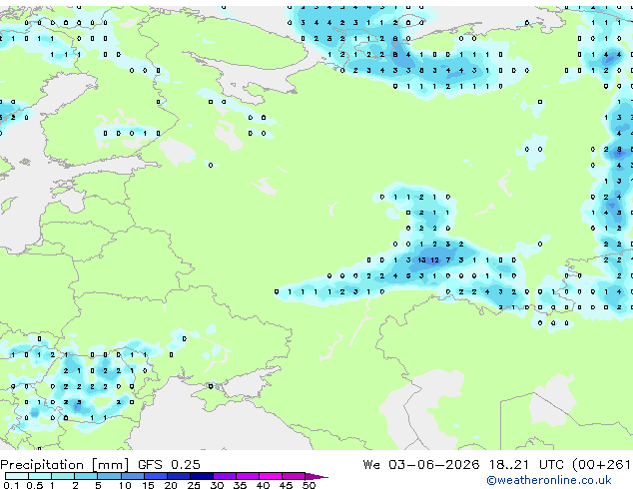The width and height of the screenshot is (633, 489).
Task: Click the legend arrow tip above 50
Action: coord(316,477)
